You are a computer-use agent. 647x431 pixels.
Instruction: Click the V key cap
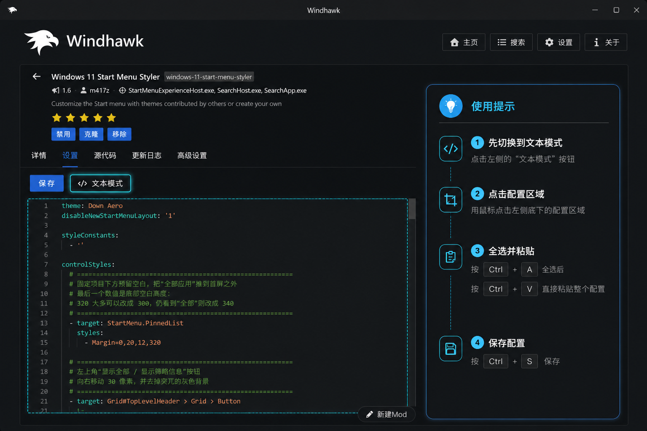pos(529,289)
